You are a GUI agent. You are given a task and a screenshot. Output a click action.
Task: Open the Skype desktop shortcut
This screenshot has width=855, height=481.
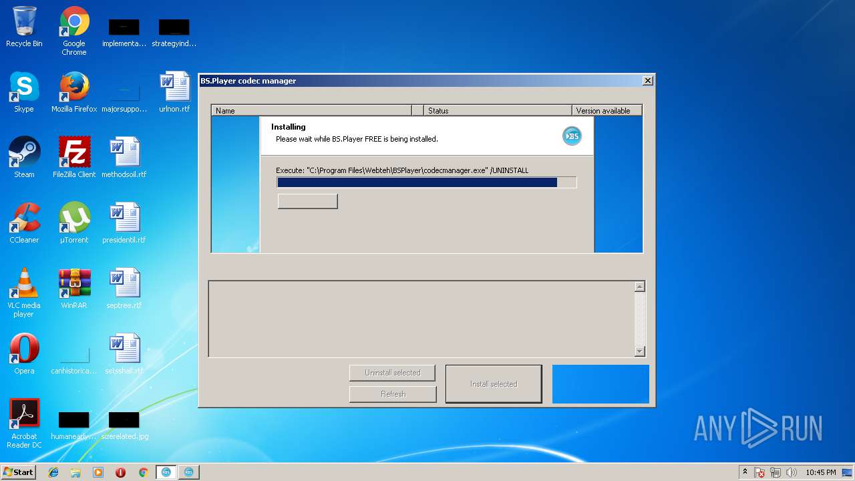point(24,92)
